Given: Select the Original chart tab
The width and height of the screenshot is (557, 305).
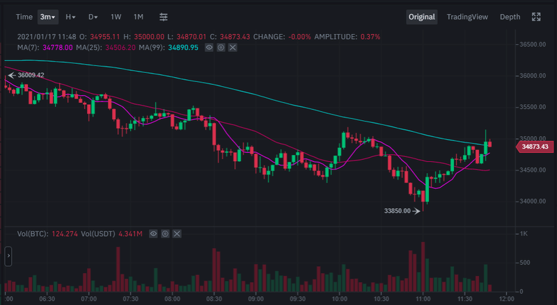Looking at the screenshot, I should [x=422, y=17].
